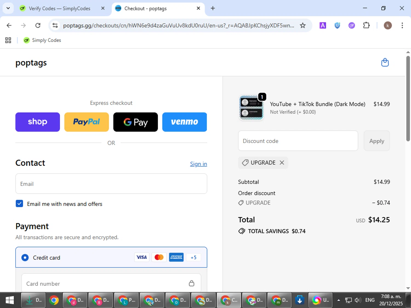
Task: Click the lock icon in Card number field
Action: coord(192,283)
